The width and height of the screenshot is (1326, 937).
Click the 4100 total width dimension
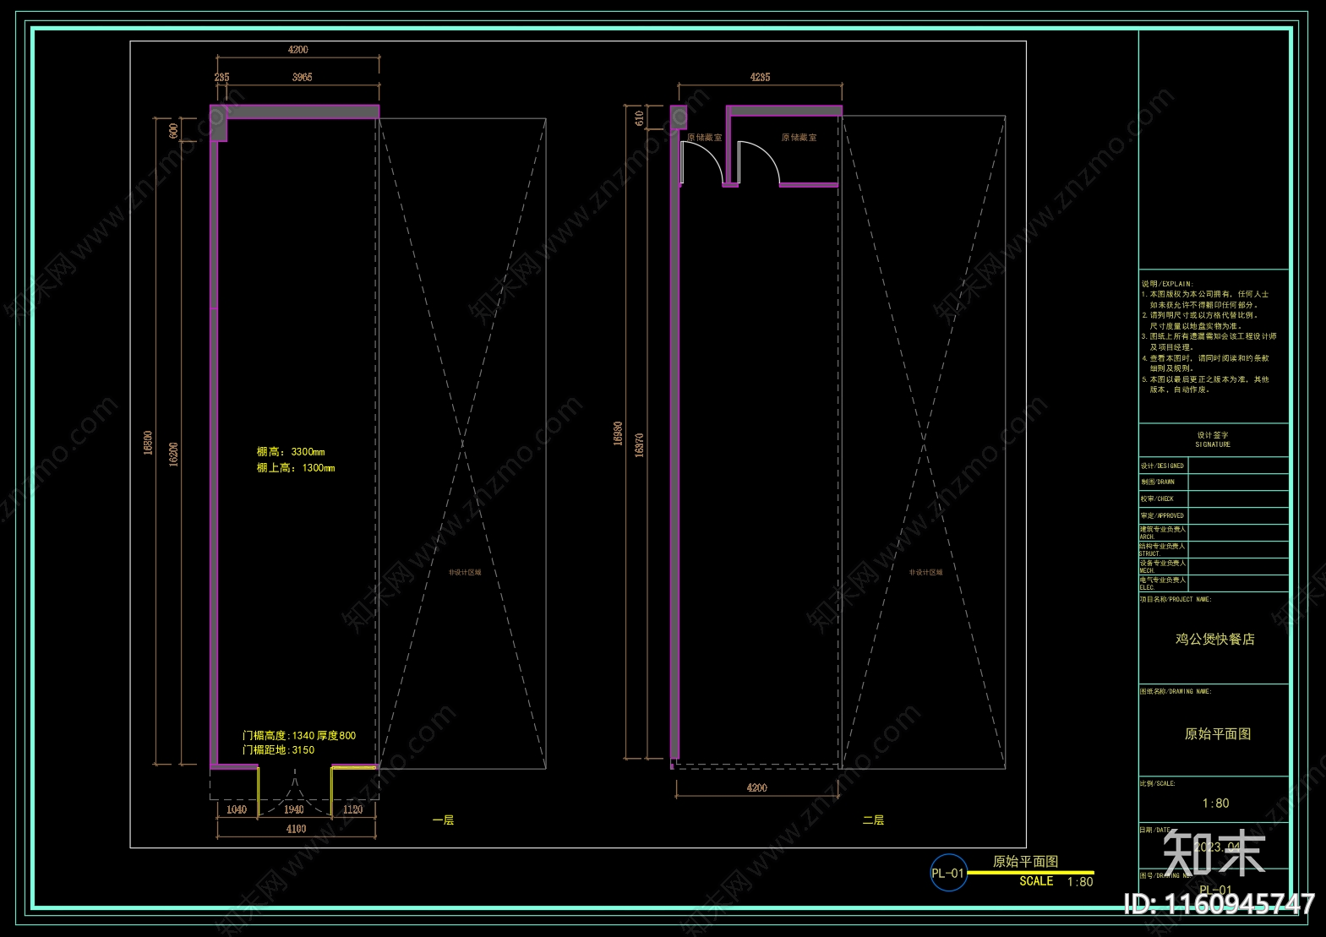coord(296,829)
